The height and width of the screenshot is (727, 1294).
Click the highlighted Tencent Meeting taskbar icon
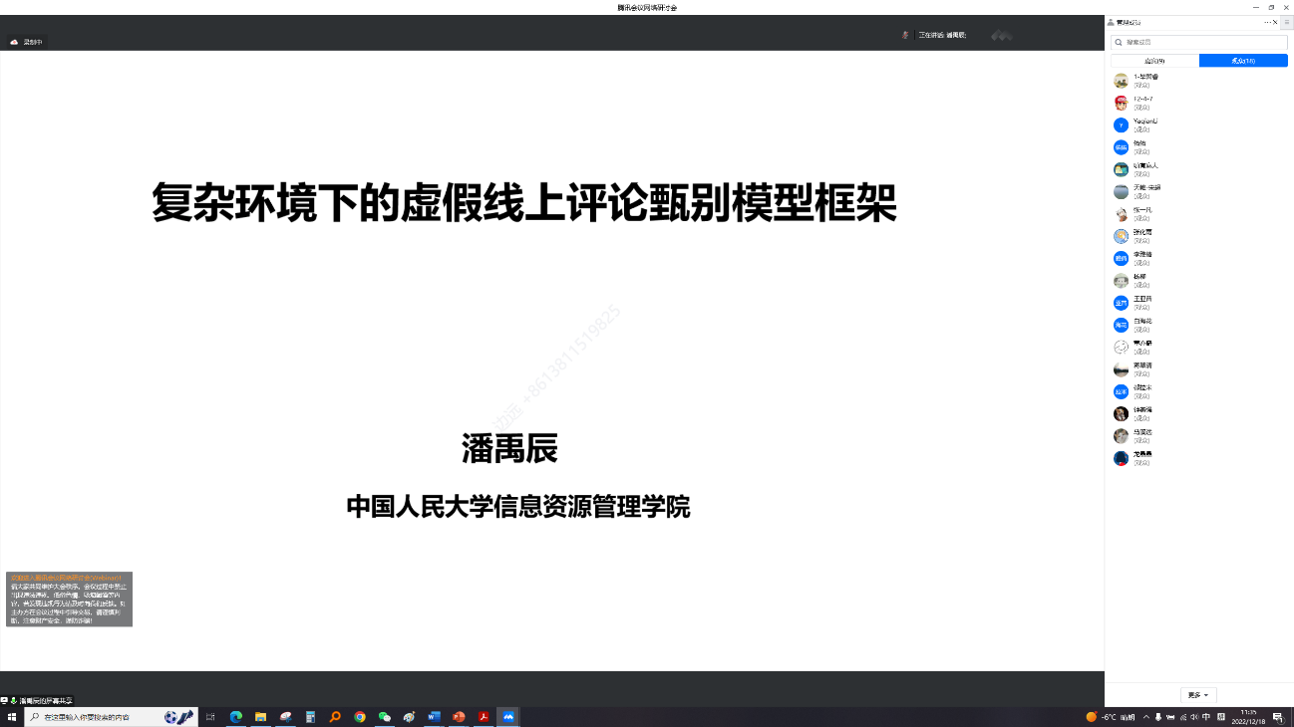pyautogui.click(x=506, y=716)
